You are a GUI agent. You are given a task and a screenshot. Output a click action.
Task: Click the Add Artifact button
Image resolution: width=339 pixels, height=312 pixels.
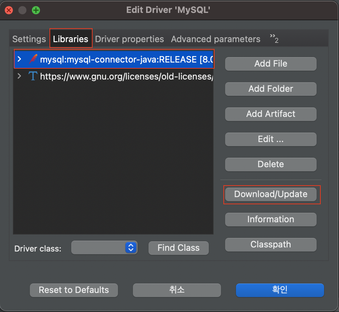[271, 114]
